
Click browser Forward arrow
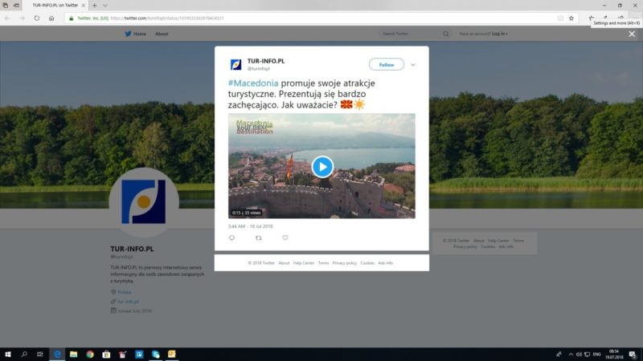pos(23,18)
